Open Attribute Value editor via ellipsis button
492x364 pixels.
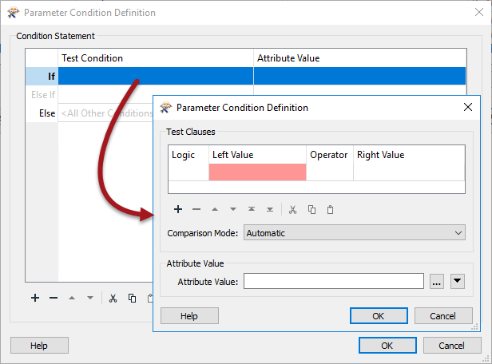point(437,281)
